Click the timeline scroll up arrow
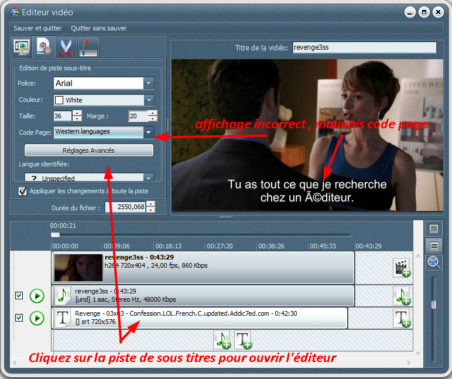452x379 pixels. [418, 256]
